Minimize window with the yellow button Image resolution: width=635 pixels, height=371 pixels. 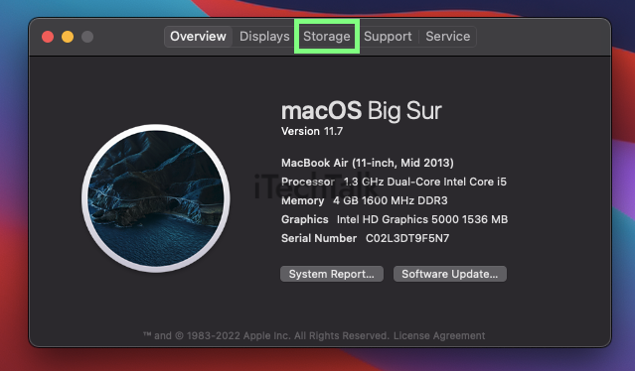(68, 37)
